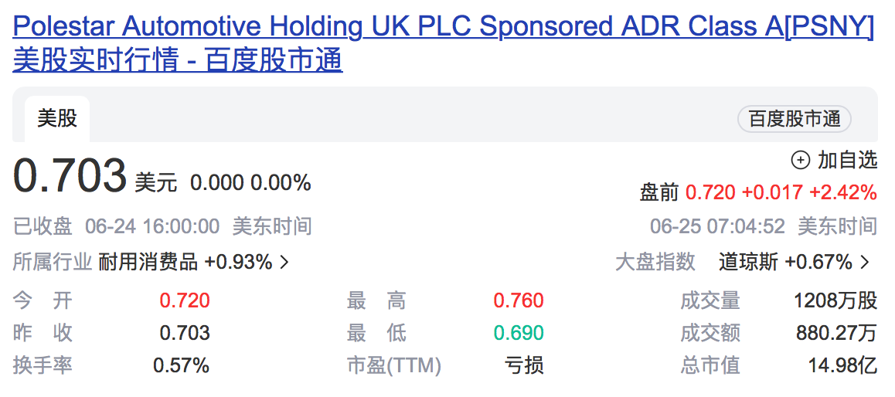Click the 百度股市通 badge button
The width and height of the screenshot is (895, 397).
[x=794, y=119]
